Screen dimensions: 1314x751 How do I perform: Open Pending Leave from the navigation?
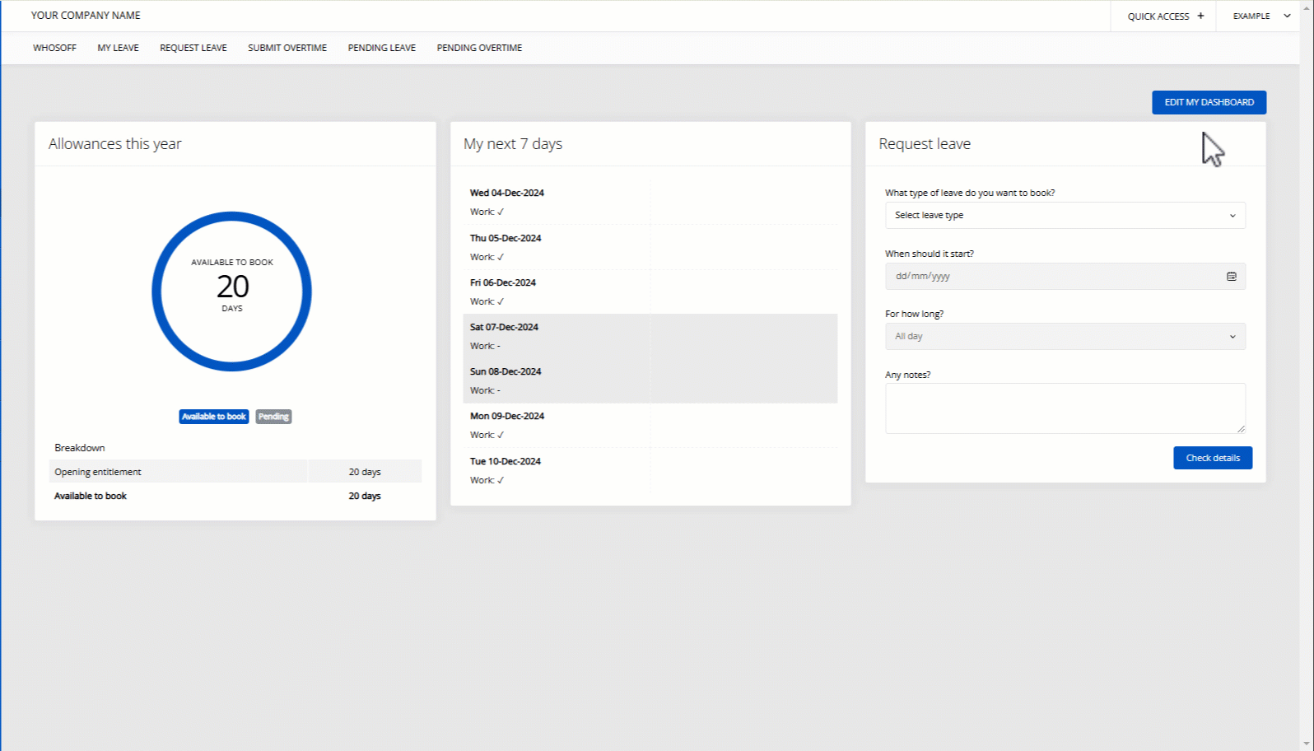(381, 48)
